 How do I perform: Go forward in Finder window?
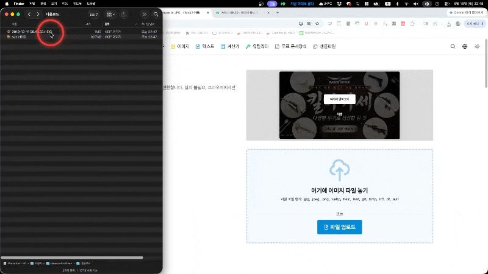(38, 14)
